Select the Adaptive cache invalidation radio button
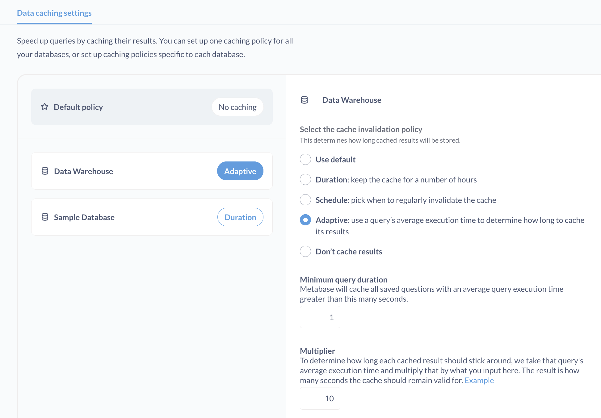Screen dimensions: 601x418 point(305,220)
